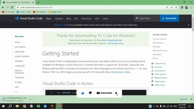The image size is (194, 109).
Task: Click Watch videos link
Action: coord(160,85)
